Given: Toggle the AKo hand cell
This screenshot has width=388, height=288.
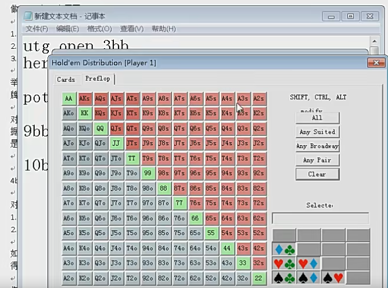Looking at the screenshot, I should [69, 113].
